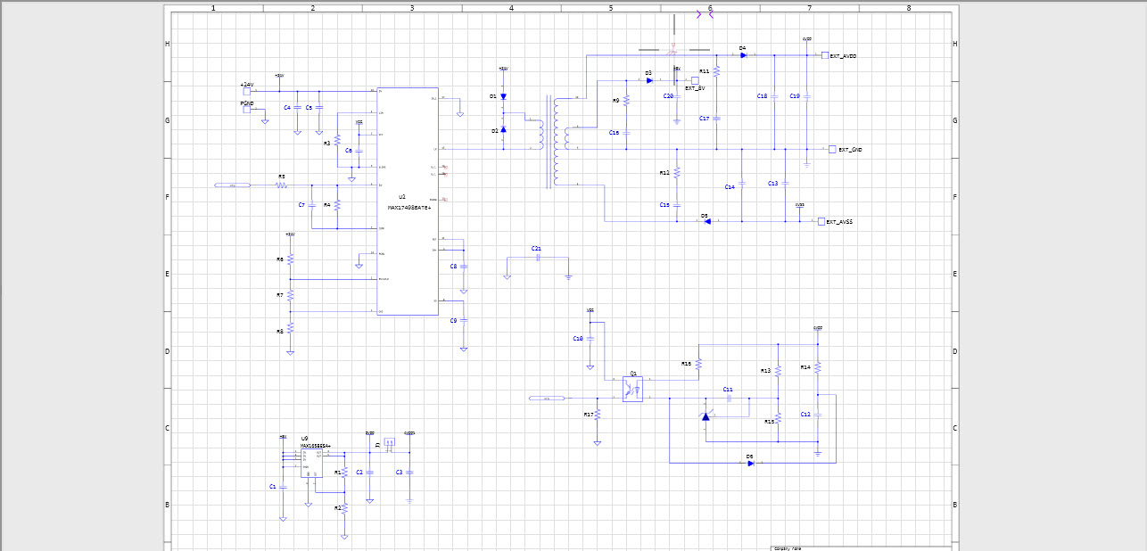
Task: Select resistor R16 symbol
Action: [699, 364]
